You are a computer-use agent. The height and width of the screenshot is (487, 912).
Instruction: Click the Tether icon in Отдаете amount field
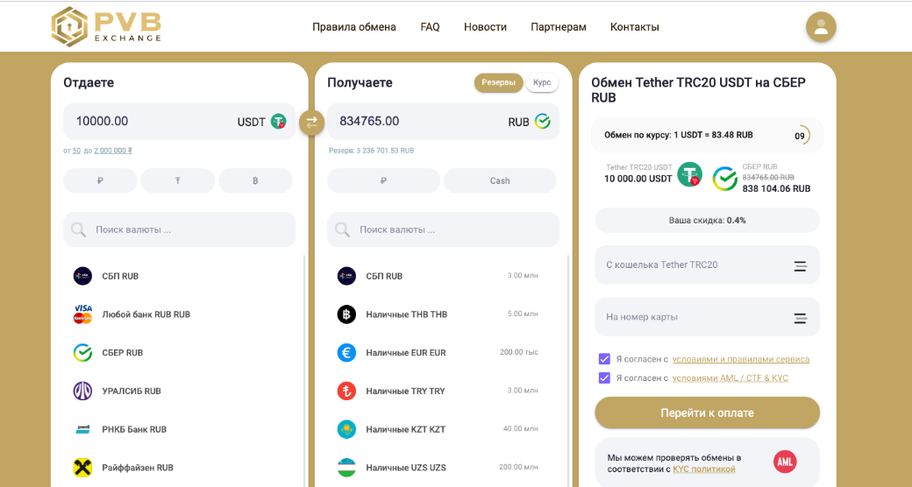click(279, 122)
